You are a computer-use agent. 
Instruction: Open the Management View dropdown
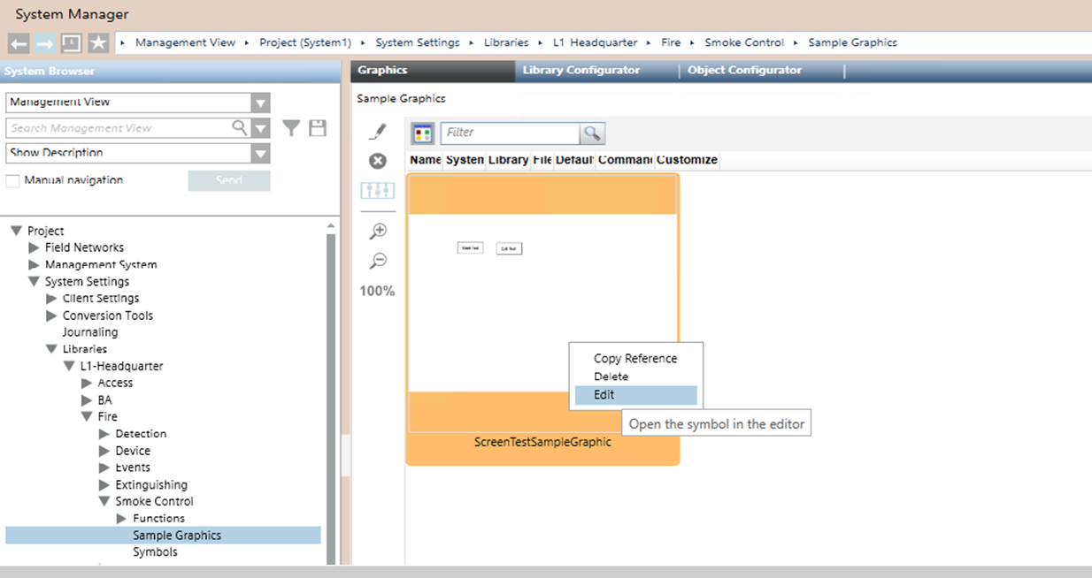[x=260, y=103]
